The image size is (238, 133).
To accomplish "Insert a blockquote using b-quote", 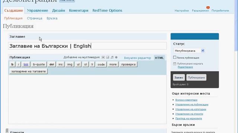I will pos(39,64).
